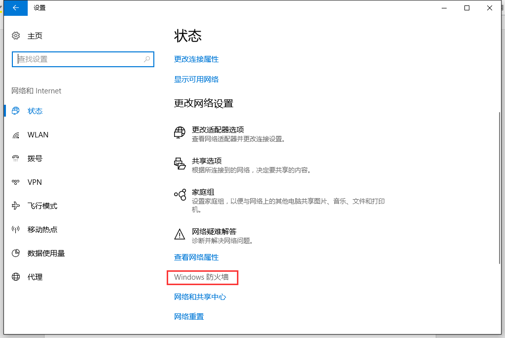This screenshot has height=338, width=505.
Task: Open the WLAN settings page
Action: click(38, 135)
